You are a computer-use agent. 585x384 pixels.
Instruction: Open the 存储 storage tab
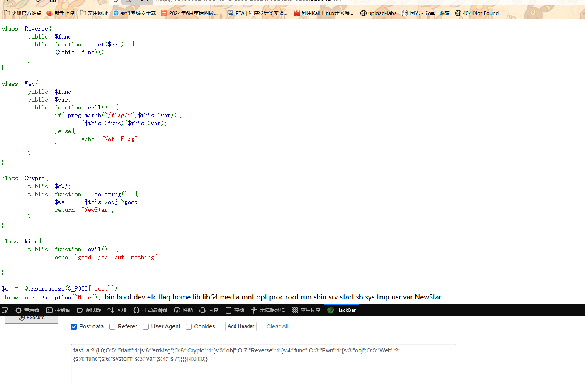click(235, 310)
